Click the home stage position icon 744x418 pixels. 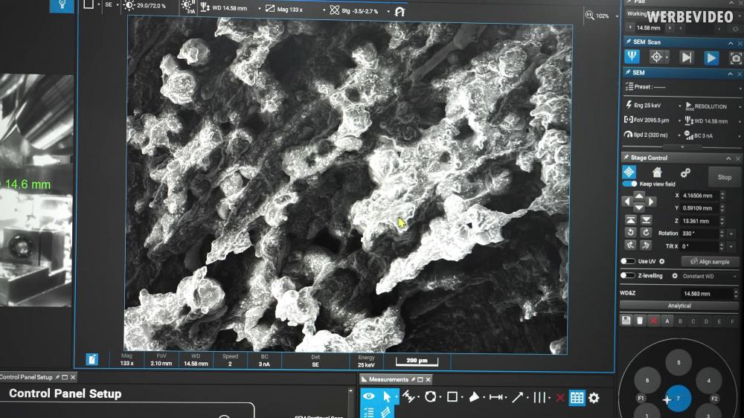[x=657, y=172]
